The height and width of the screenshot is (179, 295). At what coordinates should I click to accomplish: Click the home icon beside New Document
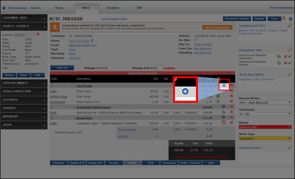click(x=4, y=8)
